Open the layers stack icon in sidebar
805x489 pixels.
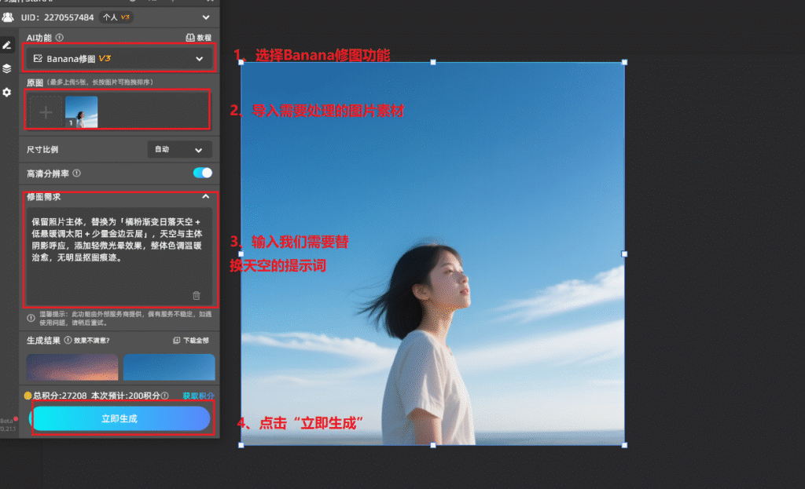(7, 68)
